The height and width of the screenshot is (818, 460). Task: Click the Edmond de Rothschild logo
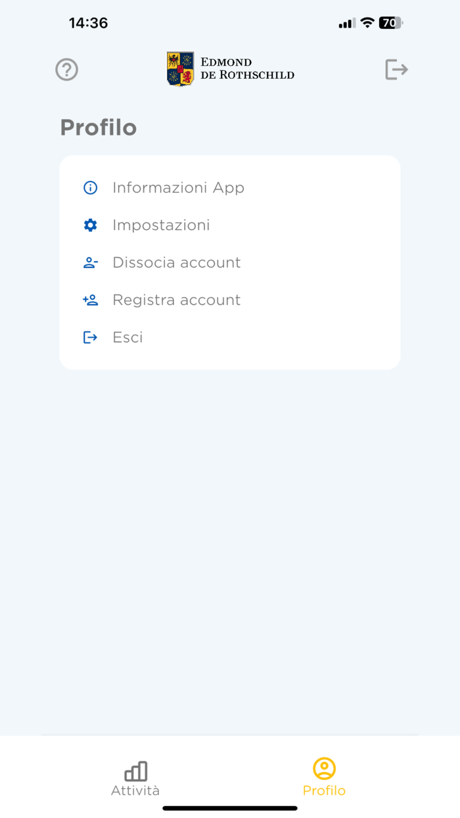230,69
